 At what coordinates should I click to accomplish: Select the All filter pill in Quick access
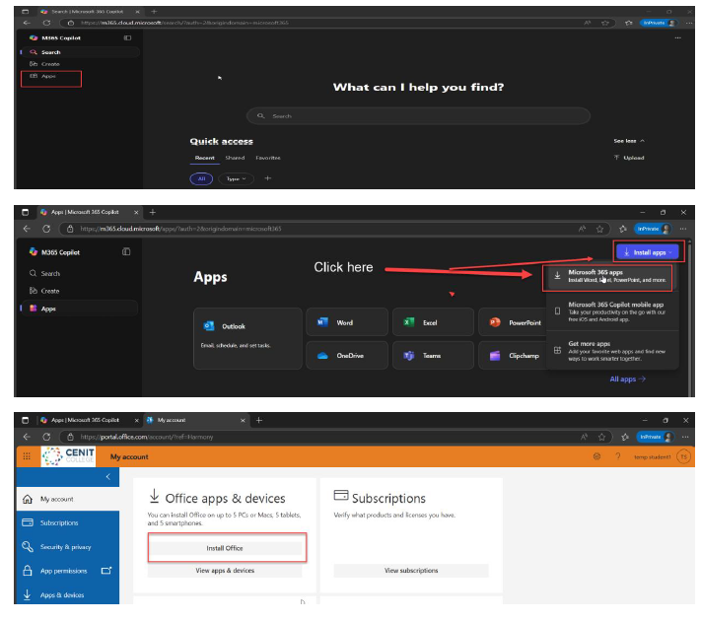202,178
